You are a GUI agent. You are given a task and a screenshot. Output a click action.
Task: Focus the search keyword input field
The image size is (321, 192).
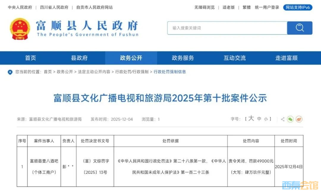pos(227,28)
